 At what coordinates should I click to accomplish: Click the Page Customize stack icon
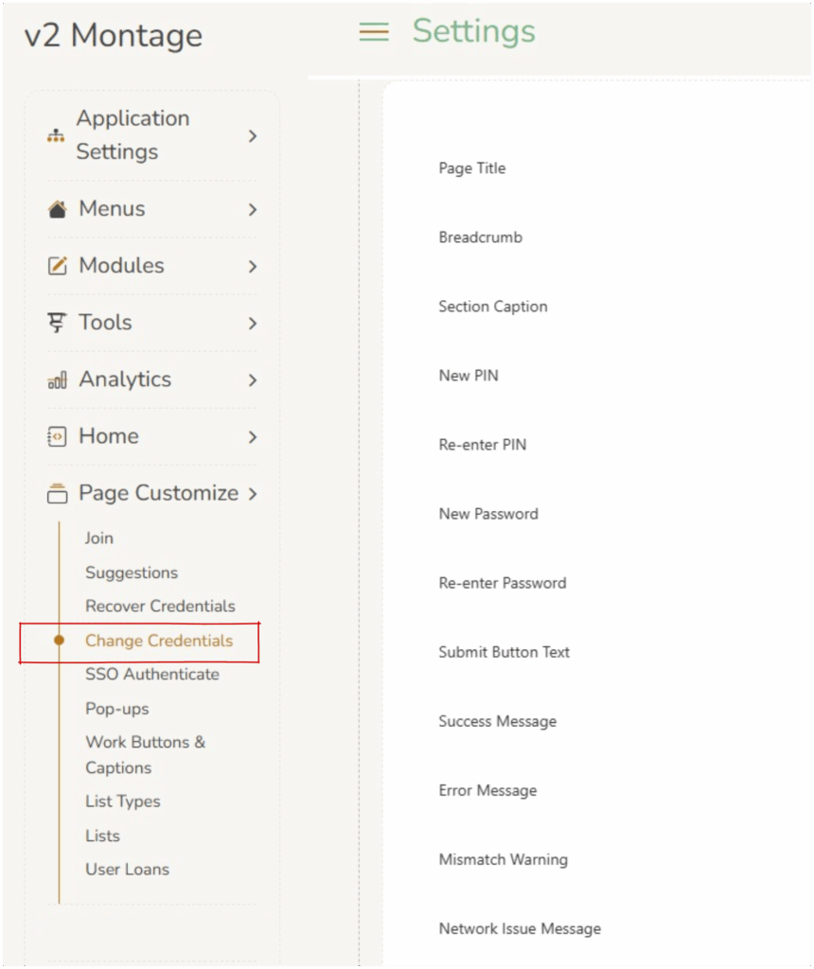tap(57, 493)
